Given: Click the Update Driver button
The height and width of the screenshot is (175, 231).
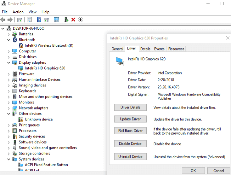Looking at the screenshot, I should tap(130, 119).
